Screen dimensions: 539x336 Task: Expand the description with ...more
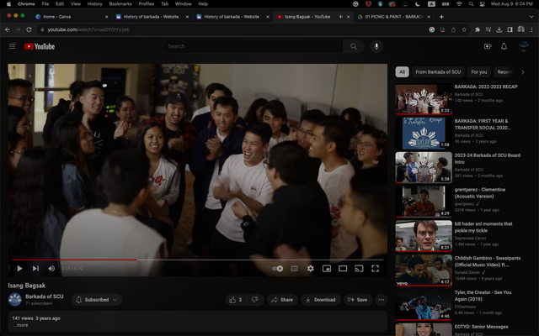pos(21,325)
